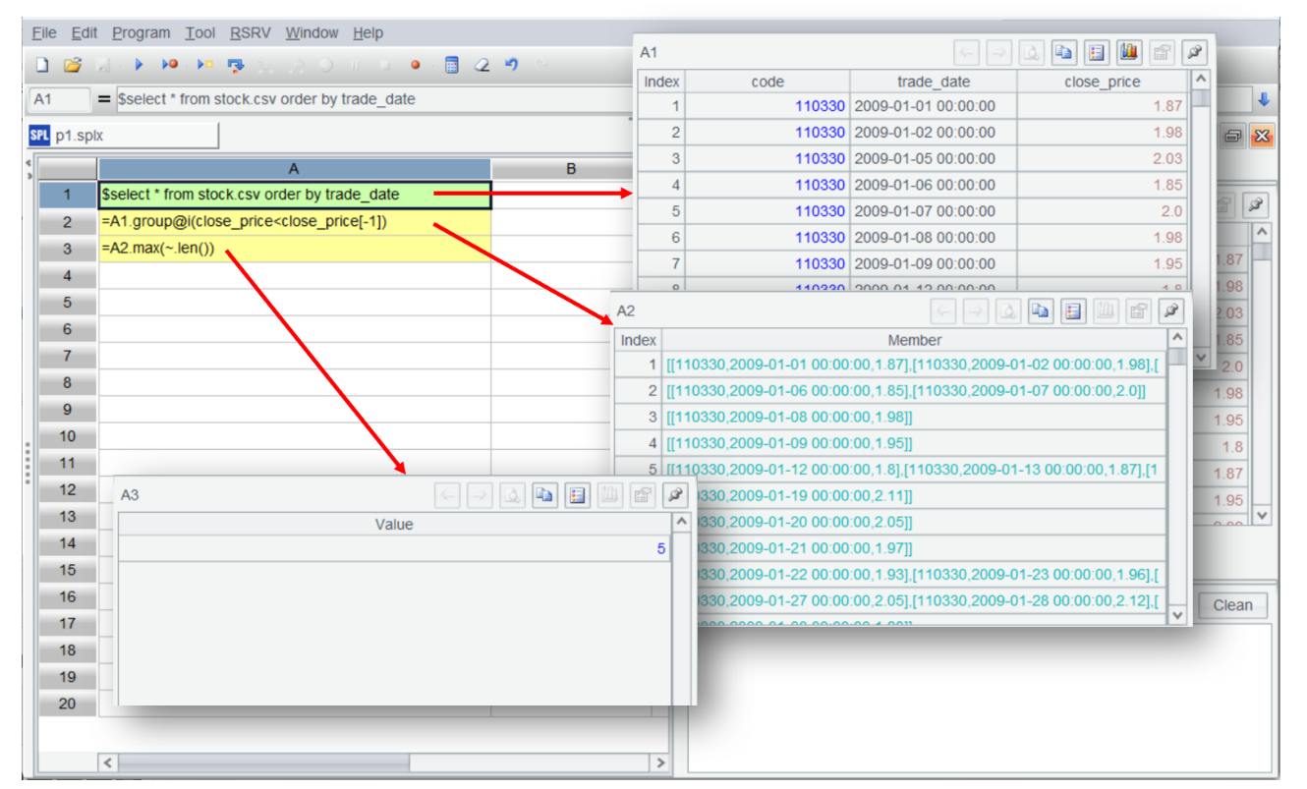The height and width of the screenshot is (789, 1307).
Task: Open the Program menu
Action: click(141, 32)
